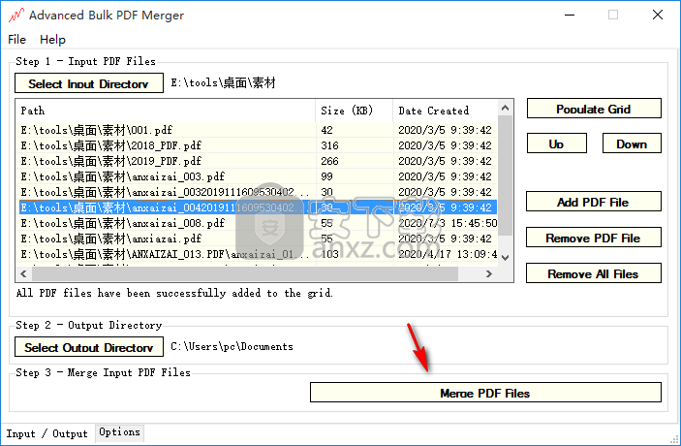This screenshot has height=446, width=681.
Task: Click date cell 2020/7/3 15:45:50
Action: 446,223
